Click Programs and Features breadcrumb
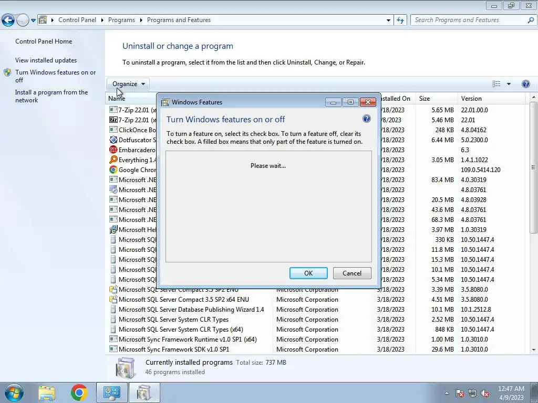Viewport: 538px width, 403px height. [x=179, y=20]
